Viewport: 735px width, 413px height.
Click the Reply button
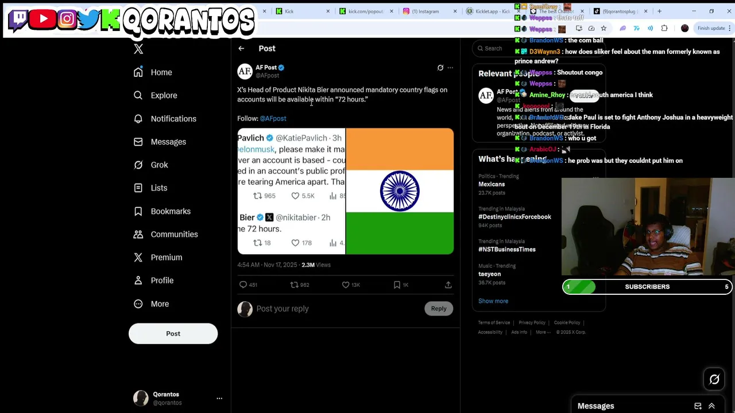pyautogui.click(x=439, y=309)
